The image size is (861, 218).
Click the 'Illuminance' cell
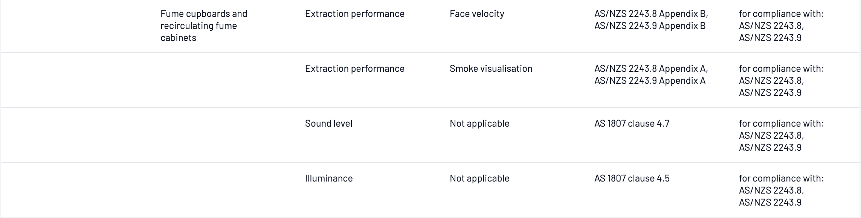click(x=328, y=178)
